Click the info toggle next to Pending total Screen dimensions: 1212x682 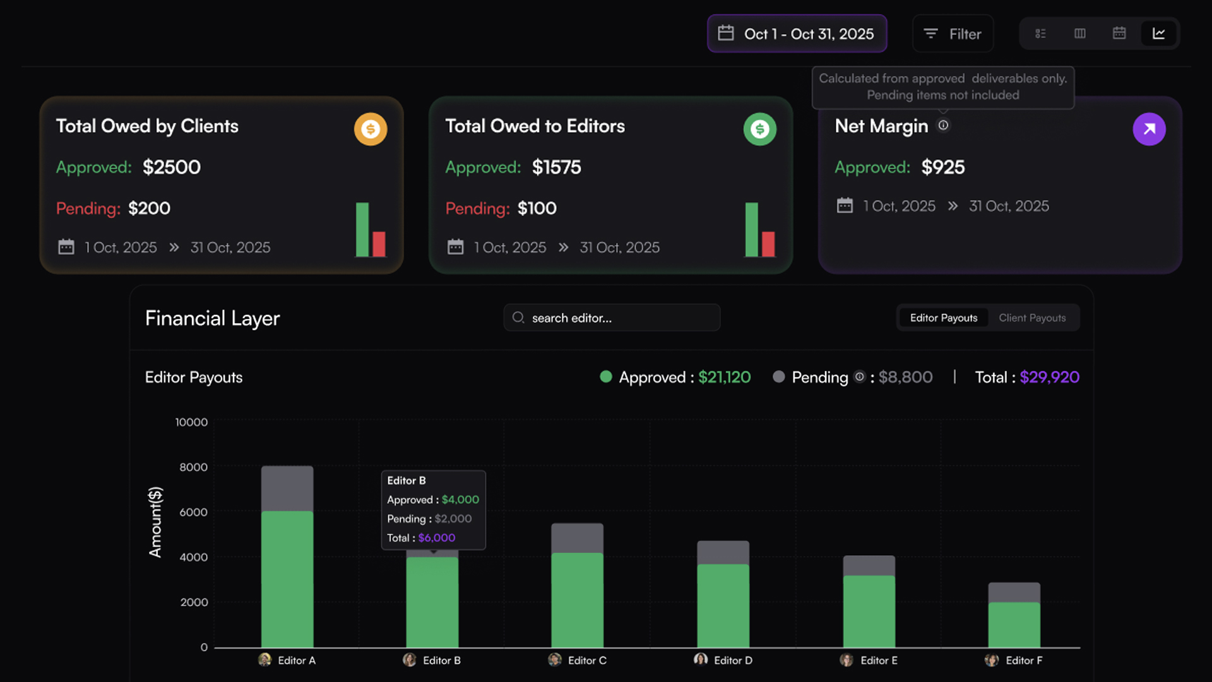pos(860,377)
